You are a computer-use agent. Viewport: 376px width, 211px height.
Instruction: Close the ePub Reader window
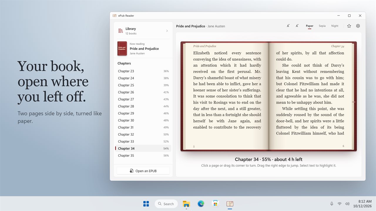click(360, 16)
